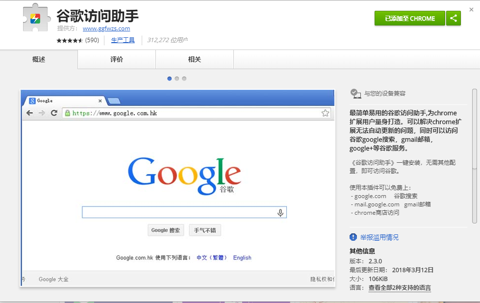Screen dimensions: 480x303
Task: Switch to the 评价 tab
Action: (x=117, y=59)
